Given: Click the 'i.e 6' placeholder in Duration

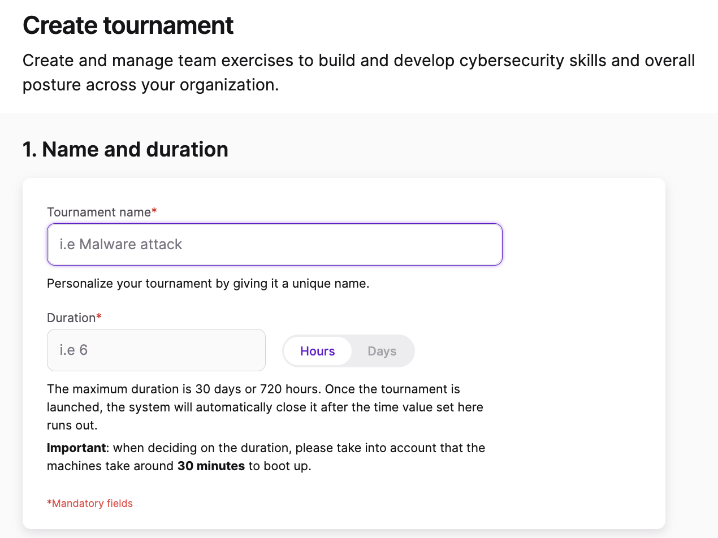Looking at the screenshot, I should [73, 350].
